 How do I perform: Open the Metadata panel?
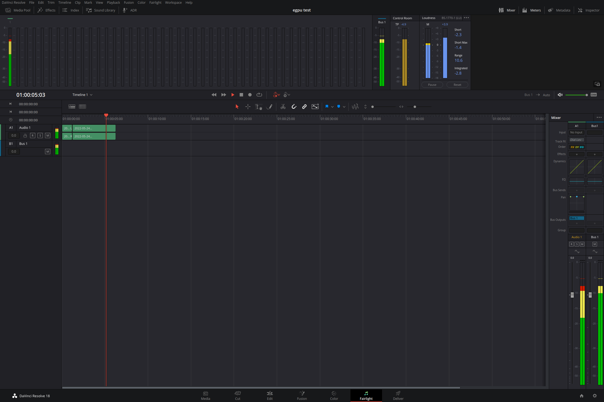[x=559, y=10]
